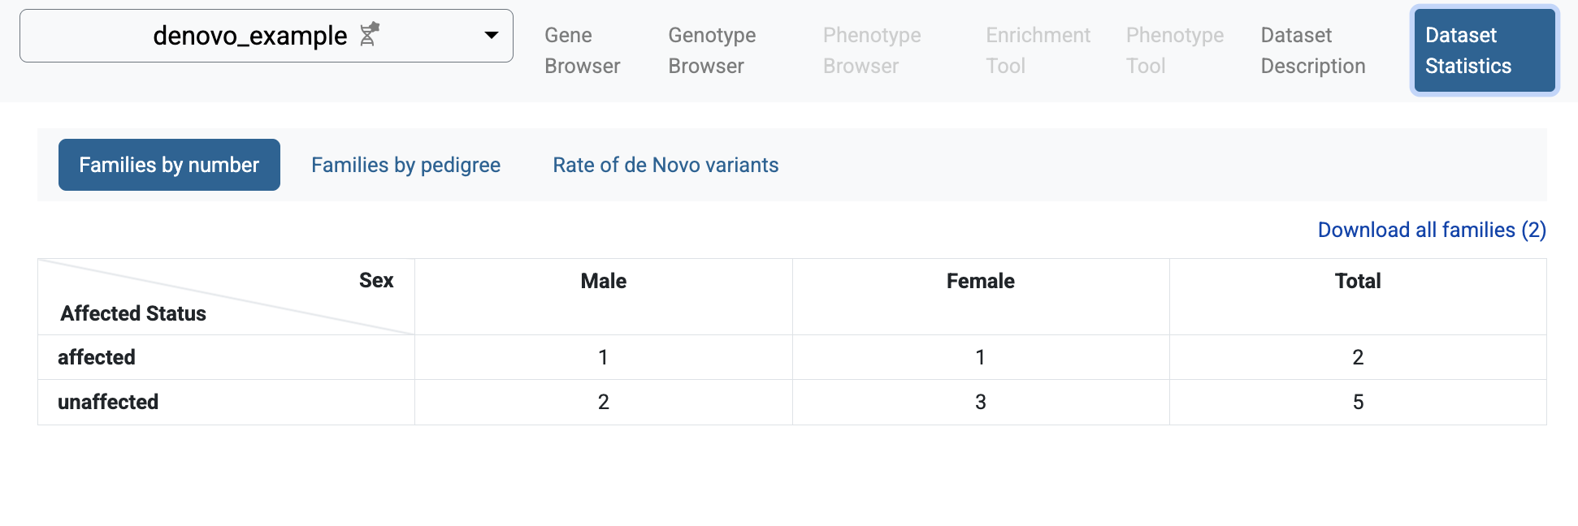Open the Gene Browser section

click(581, 50)
